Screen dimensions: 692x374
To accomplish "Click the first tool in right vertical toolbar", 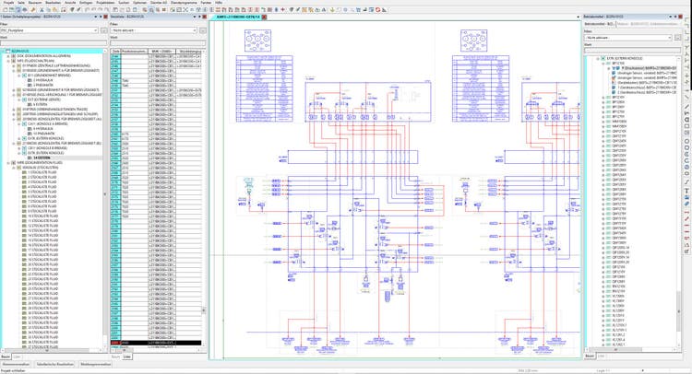I will 687,20.
